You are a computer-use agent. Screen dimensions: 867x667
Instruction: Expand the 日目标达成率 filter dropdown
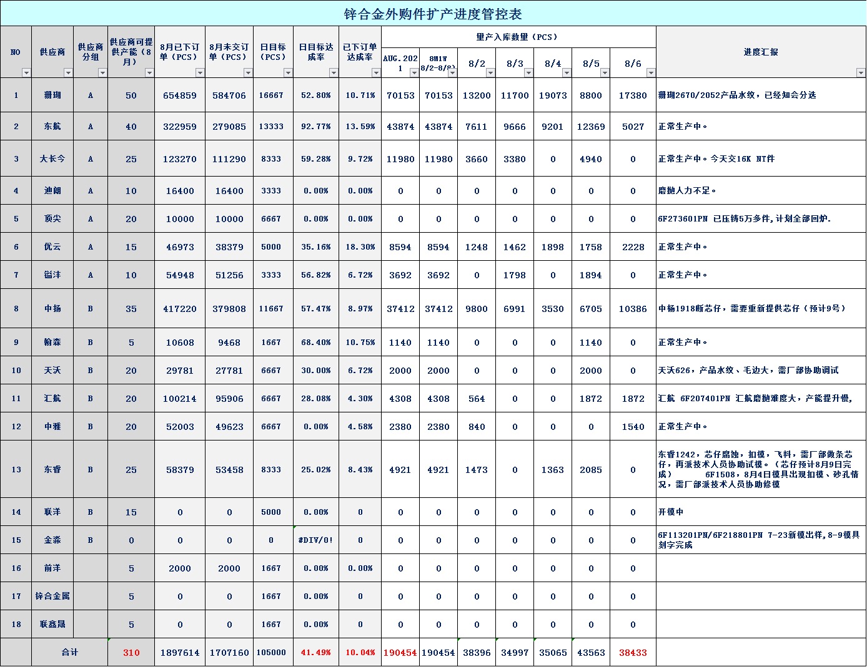pos(334,73)
